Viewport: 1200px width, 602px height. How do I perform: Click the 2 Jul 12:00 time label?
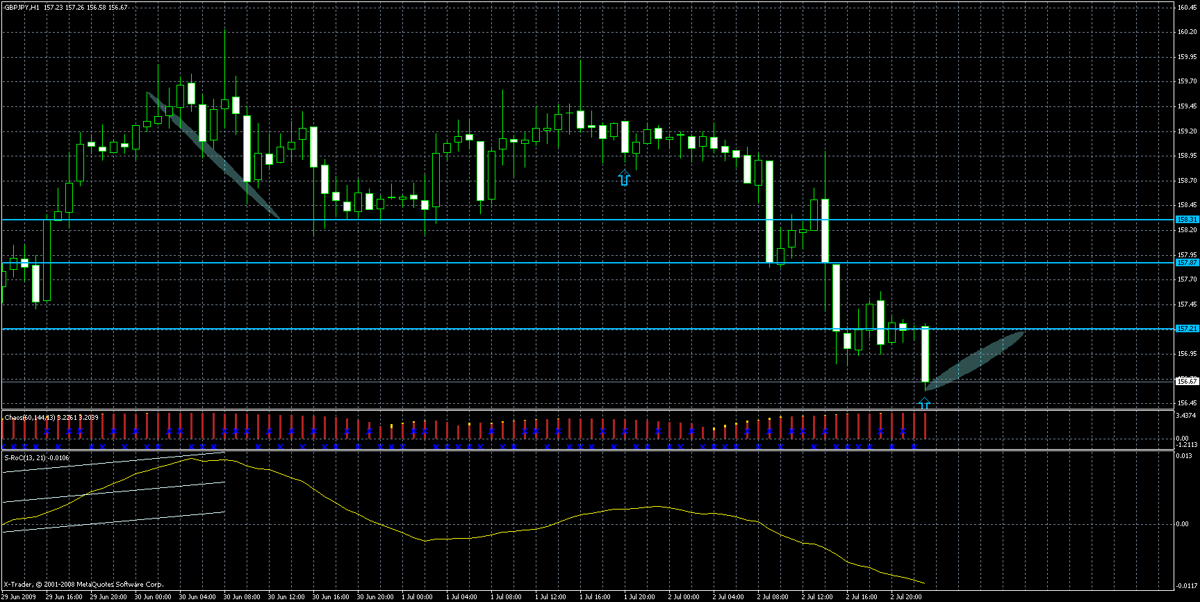pos(818,597)
